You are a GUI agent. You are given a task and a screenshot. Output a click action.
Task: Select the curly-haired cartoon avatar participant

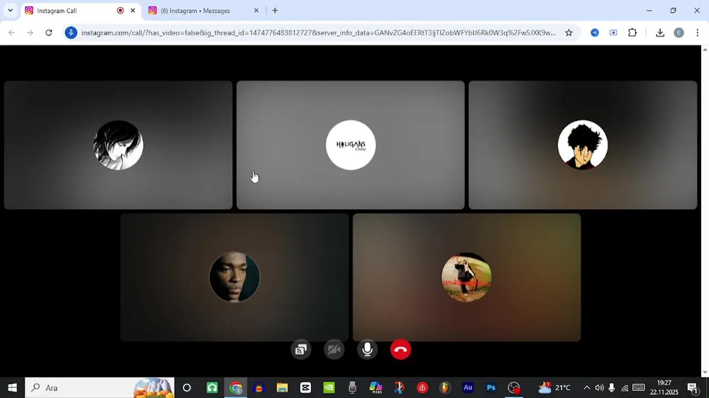(583, 145)
